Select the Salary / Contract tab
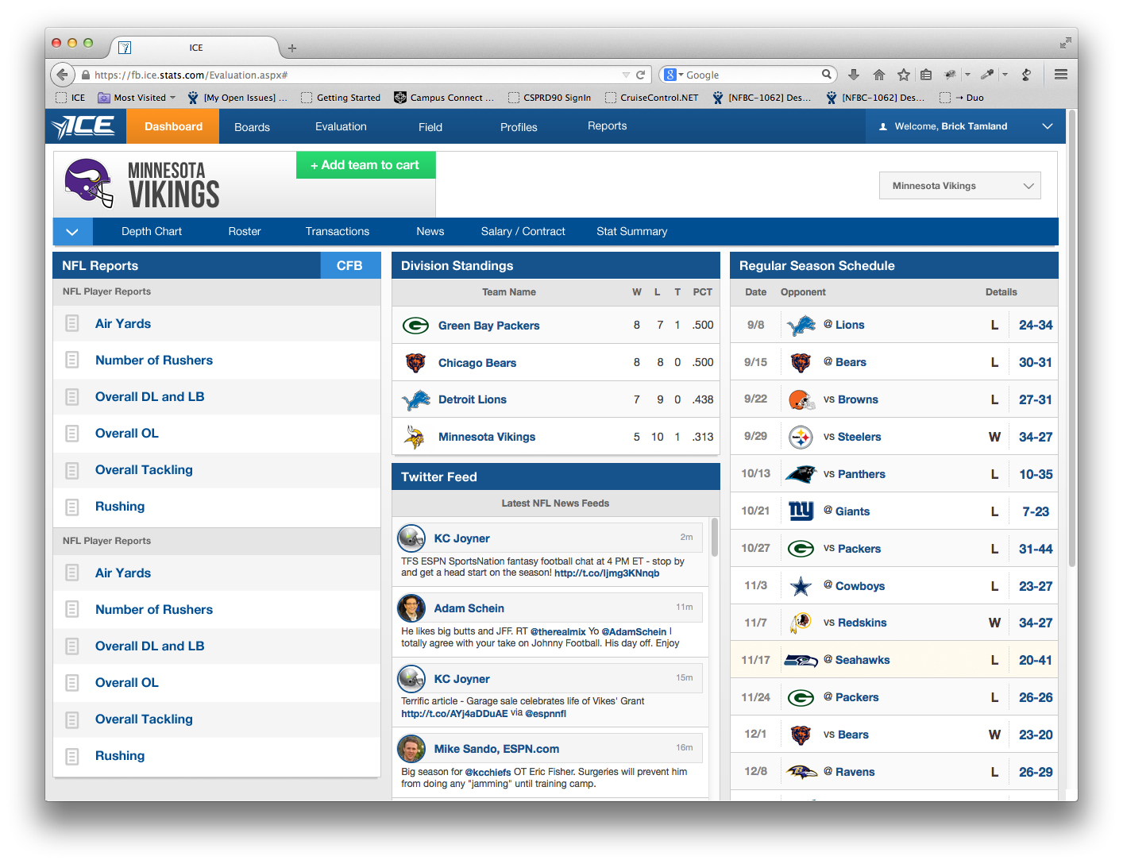 tap(523, 232)
